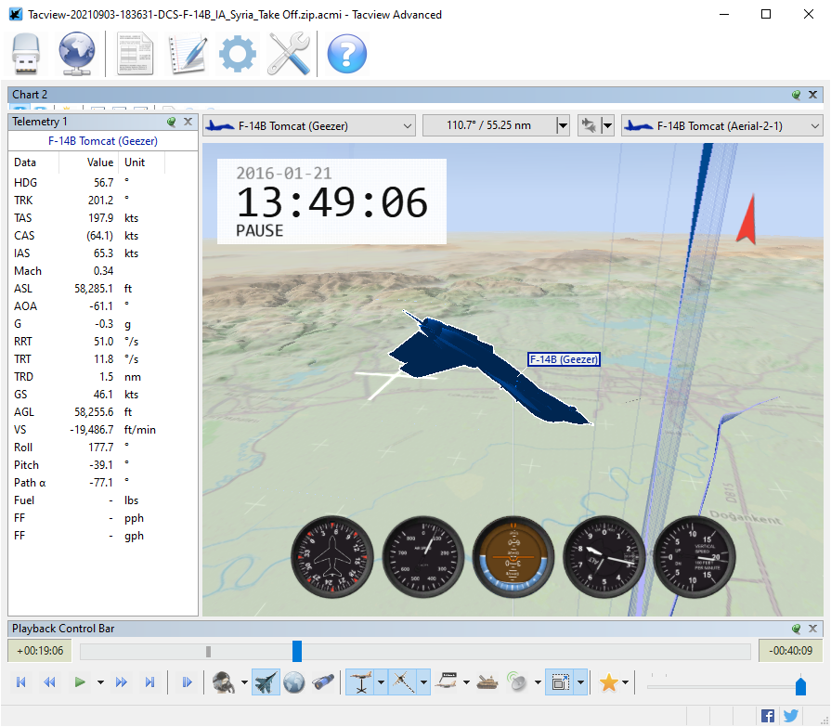Toggle the fighter jet external view
The width and height of the screenshot is (831, 727).
(x=266, y=682)
